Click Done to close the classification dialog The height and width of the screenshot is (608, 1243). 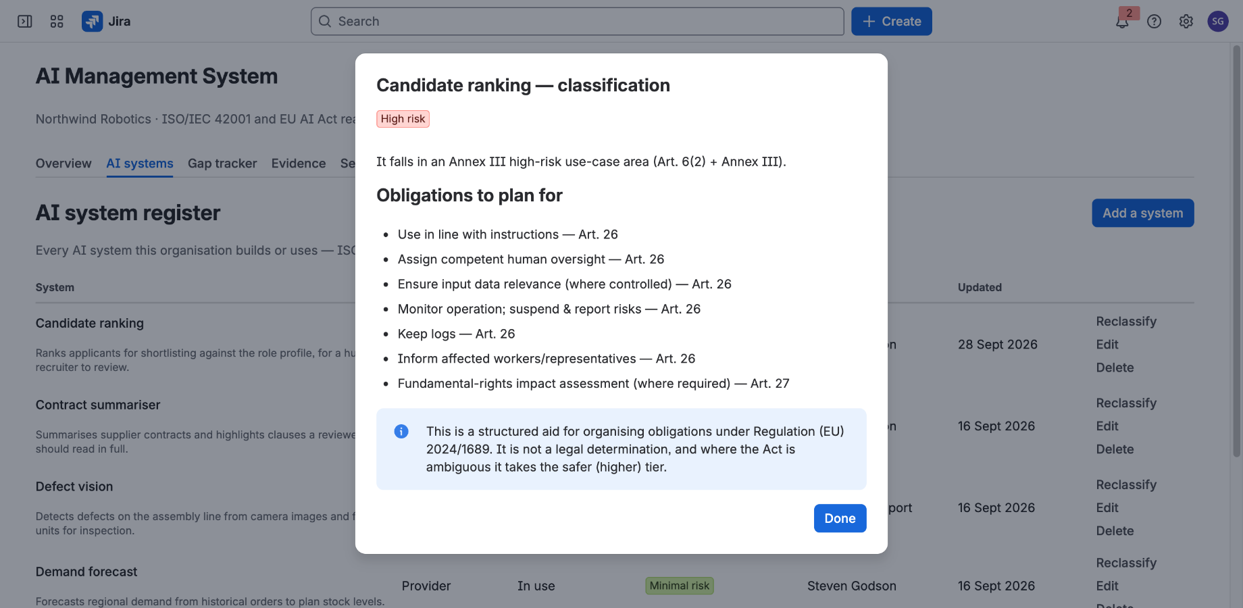pyautogui.click(x=840, y=518)
